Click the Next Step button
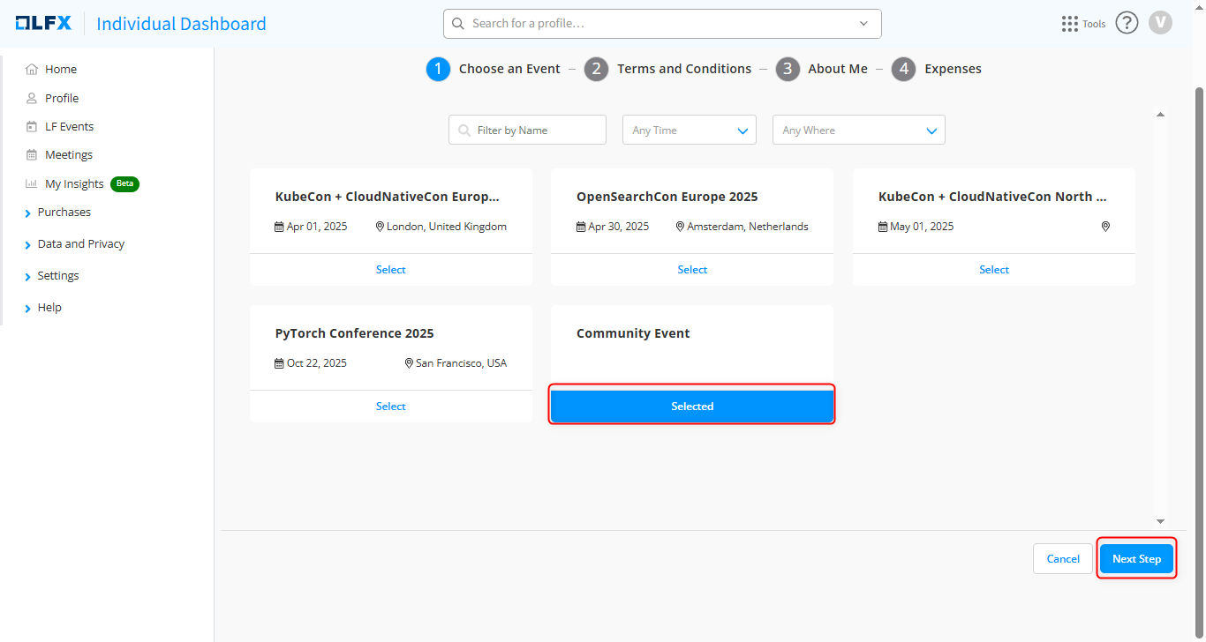Viewport: 1206px width, 642px height. click(x=1136, y=559)
